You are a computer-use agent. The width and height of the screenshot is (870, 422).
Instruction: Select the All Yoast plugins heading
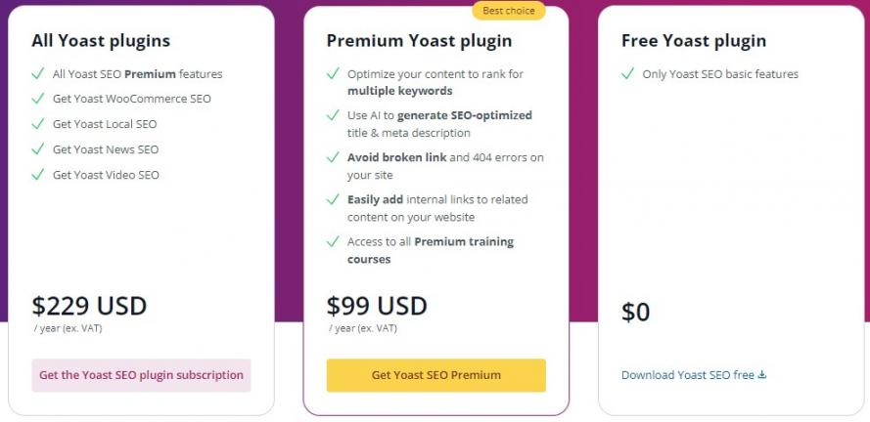101,41
